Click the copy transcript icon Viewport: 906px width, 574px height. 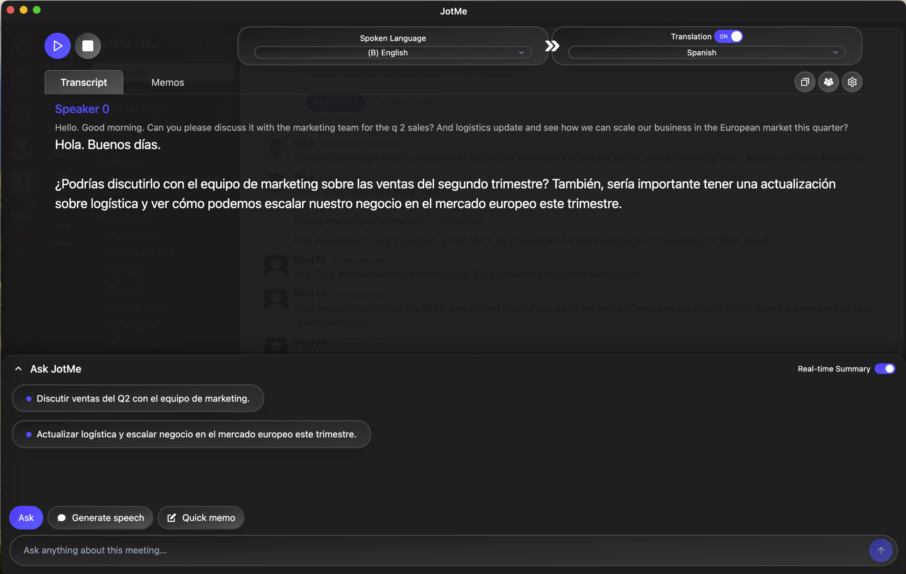[805, 82]
